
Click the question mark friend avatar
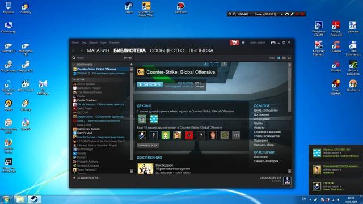[201, 135]
